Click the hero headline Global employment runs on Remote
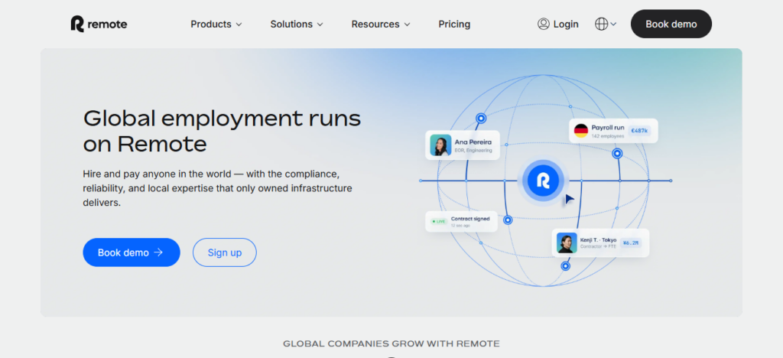 pos(222,131)
